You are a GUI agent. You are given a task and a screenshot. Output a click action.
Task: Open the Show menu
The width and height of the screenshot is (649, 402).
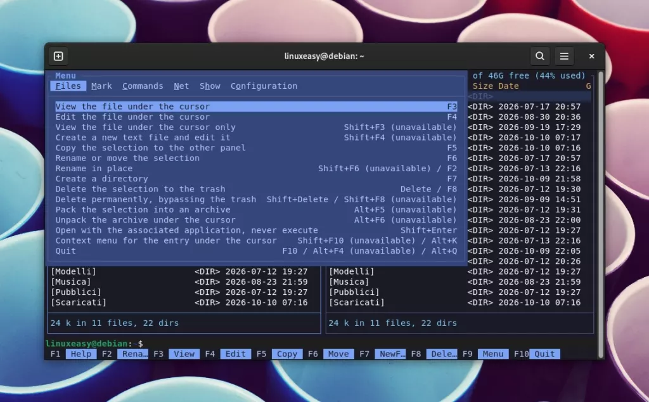[x=210, y=86]
